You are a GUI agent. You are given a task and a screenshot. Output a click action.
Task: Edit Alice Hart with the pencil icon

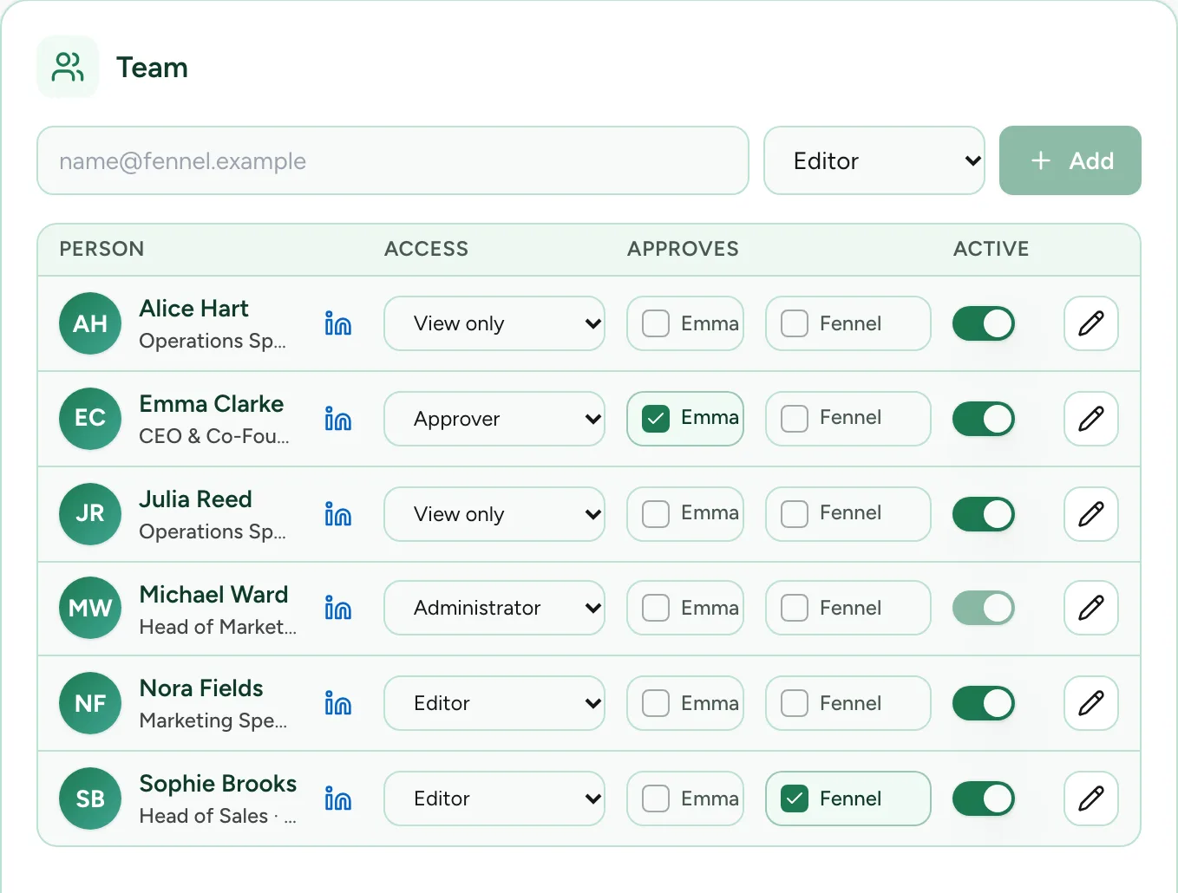(1091, 323)
